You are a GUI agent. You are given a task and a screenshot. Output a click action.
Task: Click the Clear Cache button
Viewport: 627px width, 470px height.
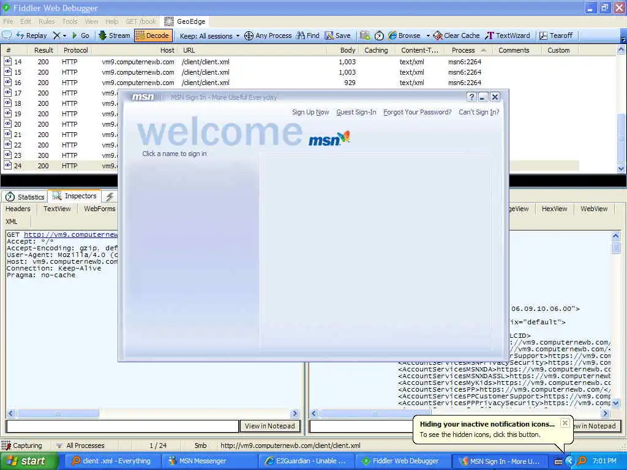[456, 35]
